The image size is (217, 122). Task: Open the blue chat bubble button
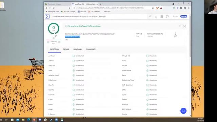coord(183,111)
